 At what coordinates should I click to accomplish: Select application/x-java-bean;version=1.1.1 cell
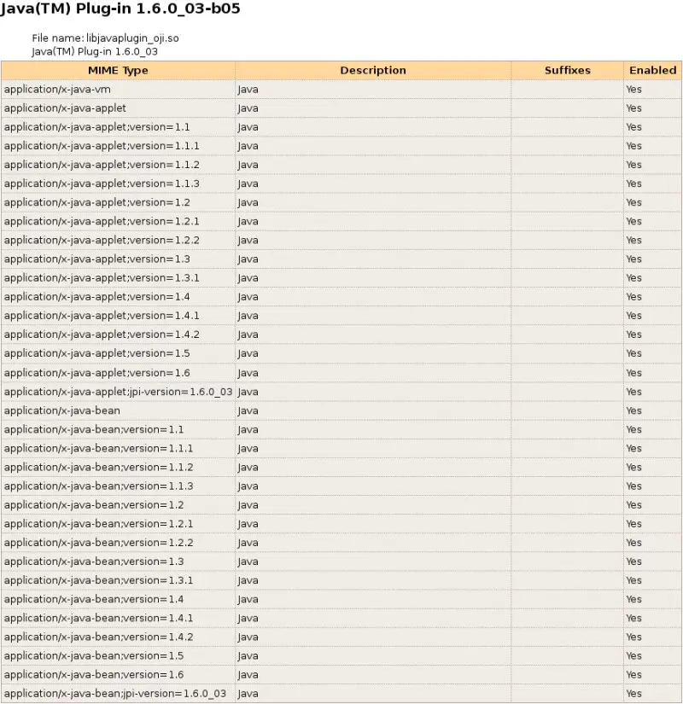click(118, 448)
